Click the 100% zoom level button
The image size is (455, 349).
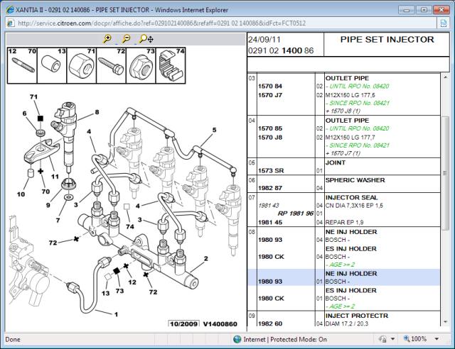point(415,339)
